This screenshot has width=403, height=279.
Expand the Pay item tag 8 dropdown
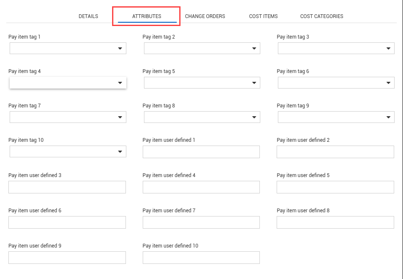pyautogui.click(x=202, y=117)
